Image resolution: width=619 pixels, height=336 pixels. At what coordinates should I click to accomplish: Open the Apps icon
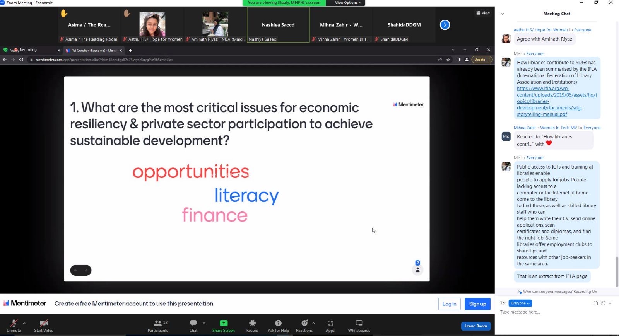pos(330,323)
